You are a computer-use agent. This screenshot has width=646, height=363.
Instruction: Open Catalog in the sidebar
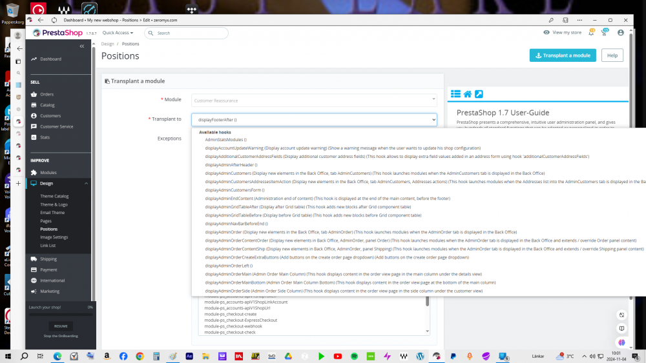47,105
